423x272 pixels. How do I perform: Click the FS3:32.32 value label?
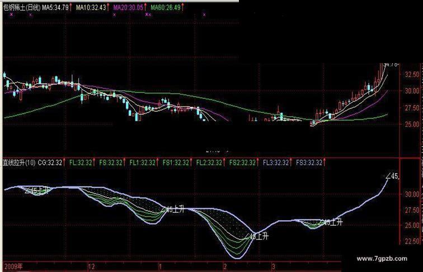point(309,163)
